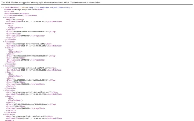Click the ListBucketResult xmlns namespace URL
Screen dimensions: 194x121
50,7
